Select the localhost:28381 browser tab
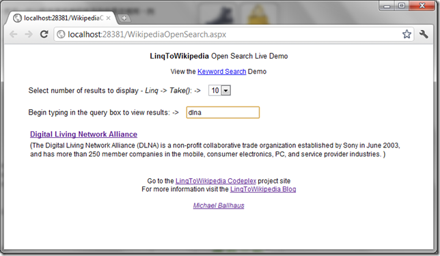Viewport: 440px width, 256px height. (x=61, y=18)
